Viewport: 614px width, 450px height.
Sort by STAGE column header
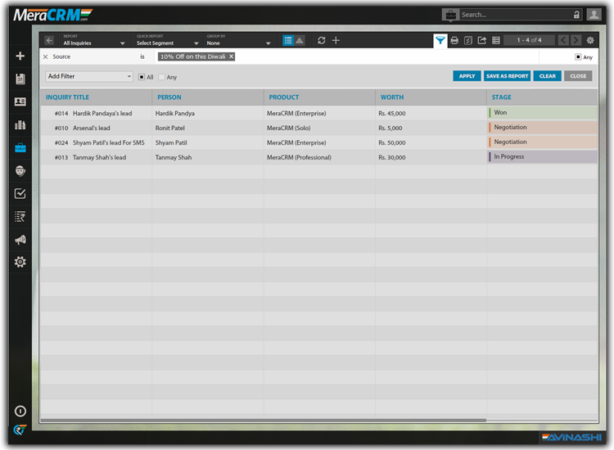502,97
